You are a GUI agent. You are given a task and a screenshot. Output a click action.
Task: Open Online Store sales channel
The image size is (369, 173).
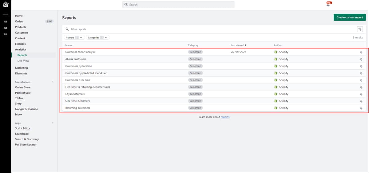pyautogui.click(x=23, y=87)
